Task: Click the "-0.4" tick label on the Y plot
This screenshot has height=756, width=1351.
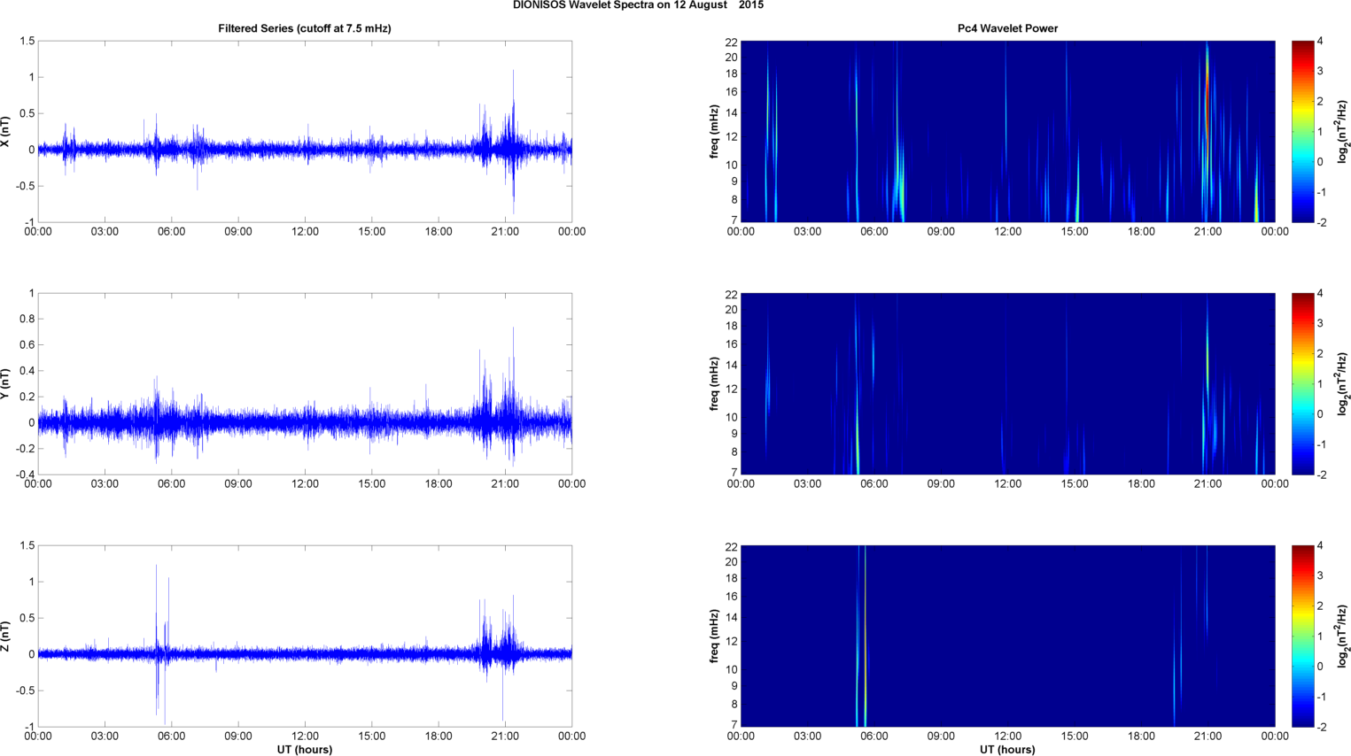Action: (25, 474)
